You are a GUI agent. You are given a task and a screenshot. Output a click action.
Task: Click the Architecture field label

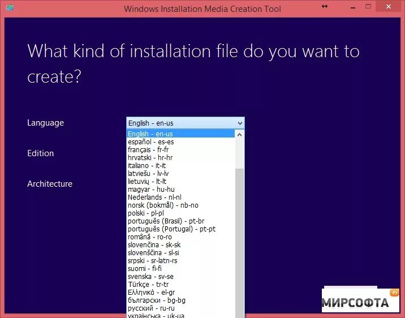click(x=50, y=184)
